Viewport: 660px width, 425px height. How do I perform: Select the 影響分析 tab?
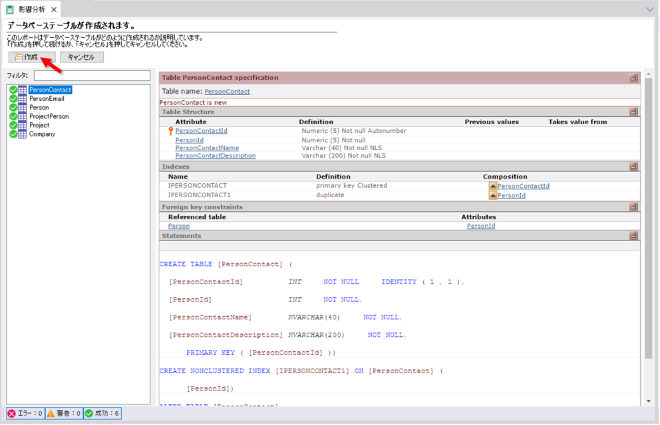click(x=32, y=9)
